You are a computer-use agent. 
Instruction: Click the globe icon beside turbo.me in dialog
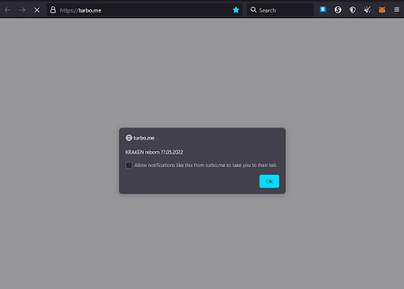pyautogui.click(x=129, y=138)
